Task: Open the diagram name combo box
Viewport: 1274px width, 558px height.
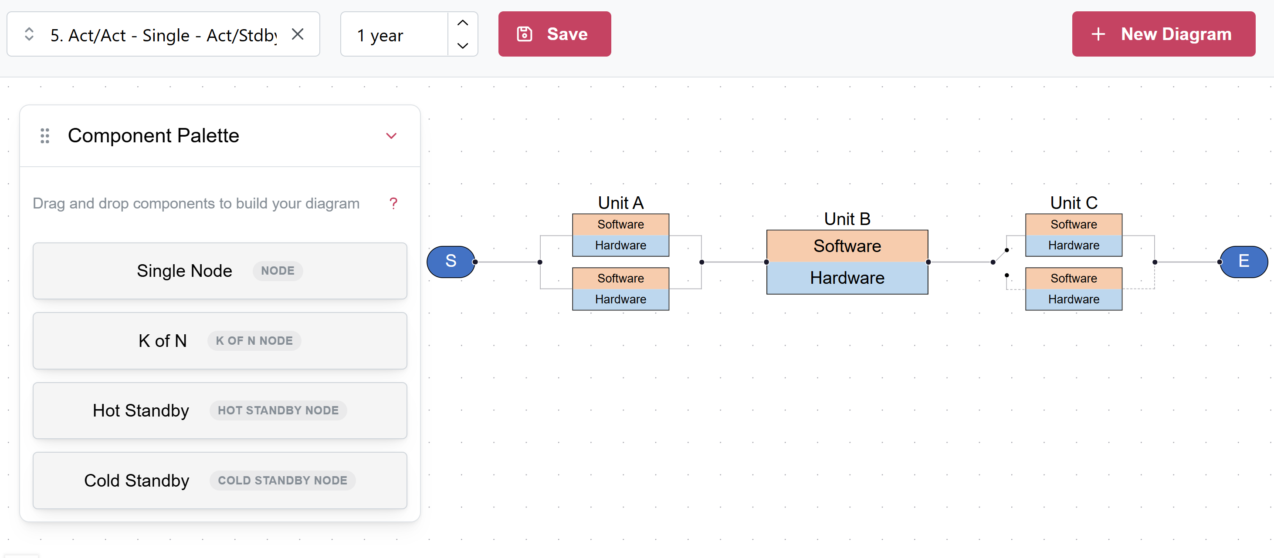Action: tap(163, 34)
